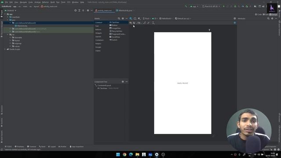
Task: Open the File menu
Action: click(7, 2)
